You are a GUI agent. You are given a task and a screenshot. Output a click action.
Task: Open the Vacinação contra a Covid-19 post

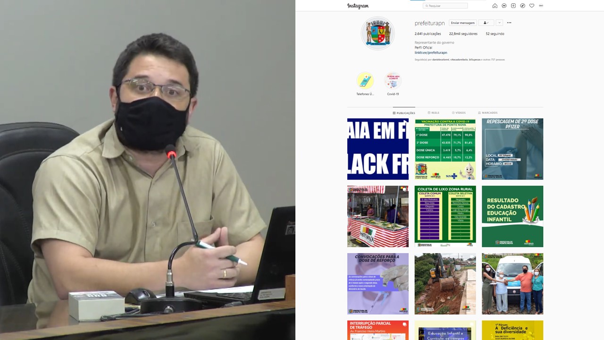click(445, 149)
